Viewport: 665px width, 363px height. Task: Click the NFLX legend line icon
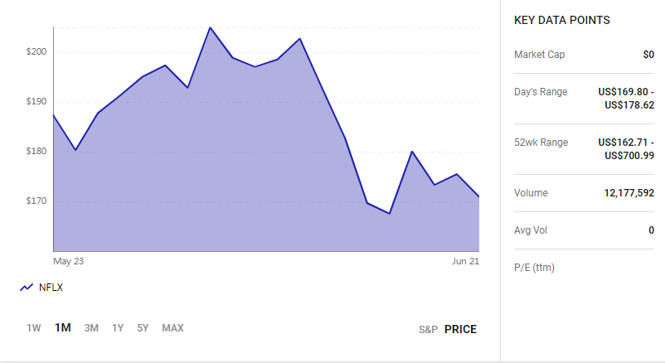tap(27, 288)
